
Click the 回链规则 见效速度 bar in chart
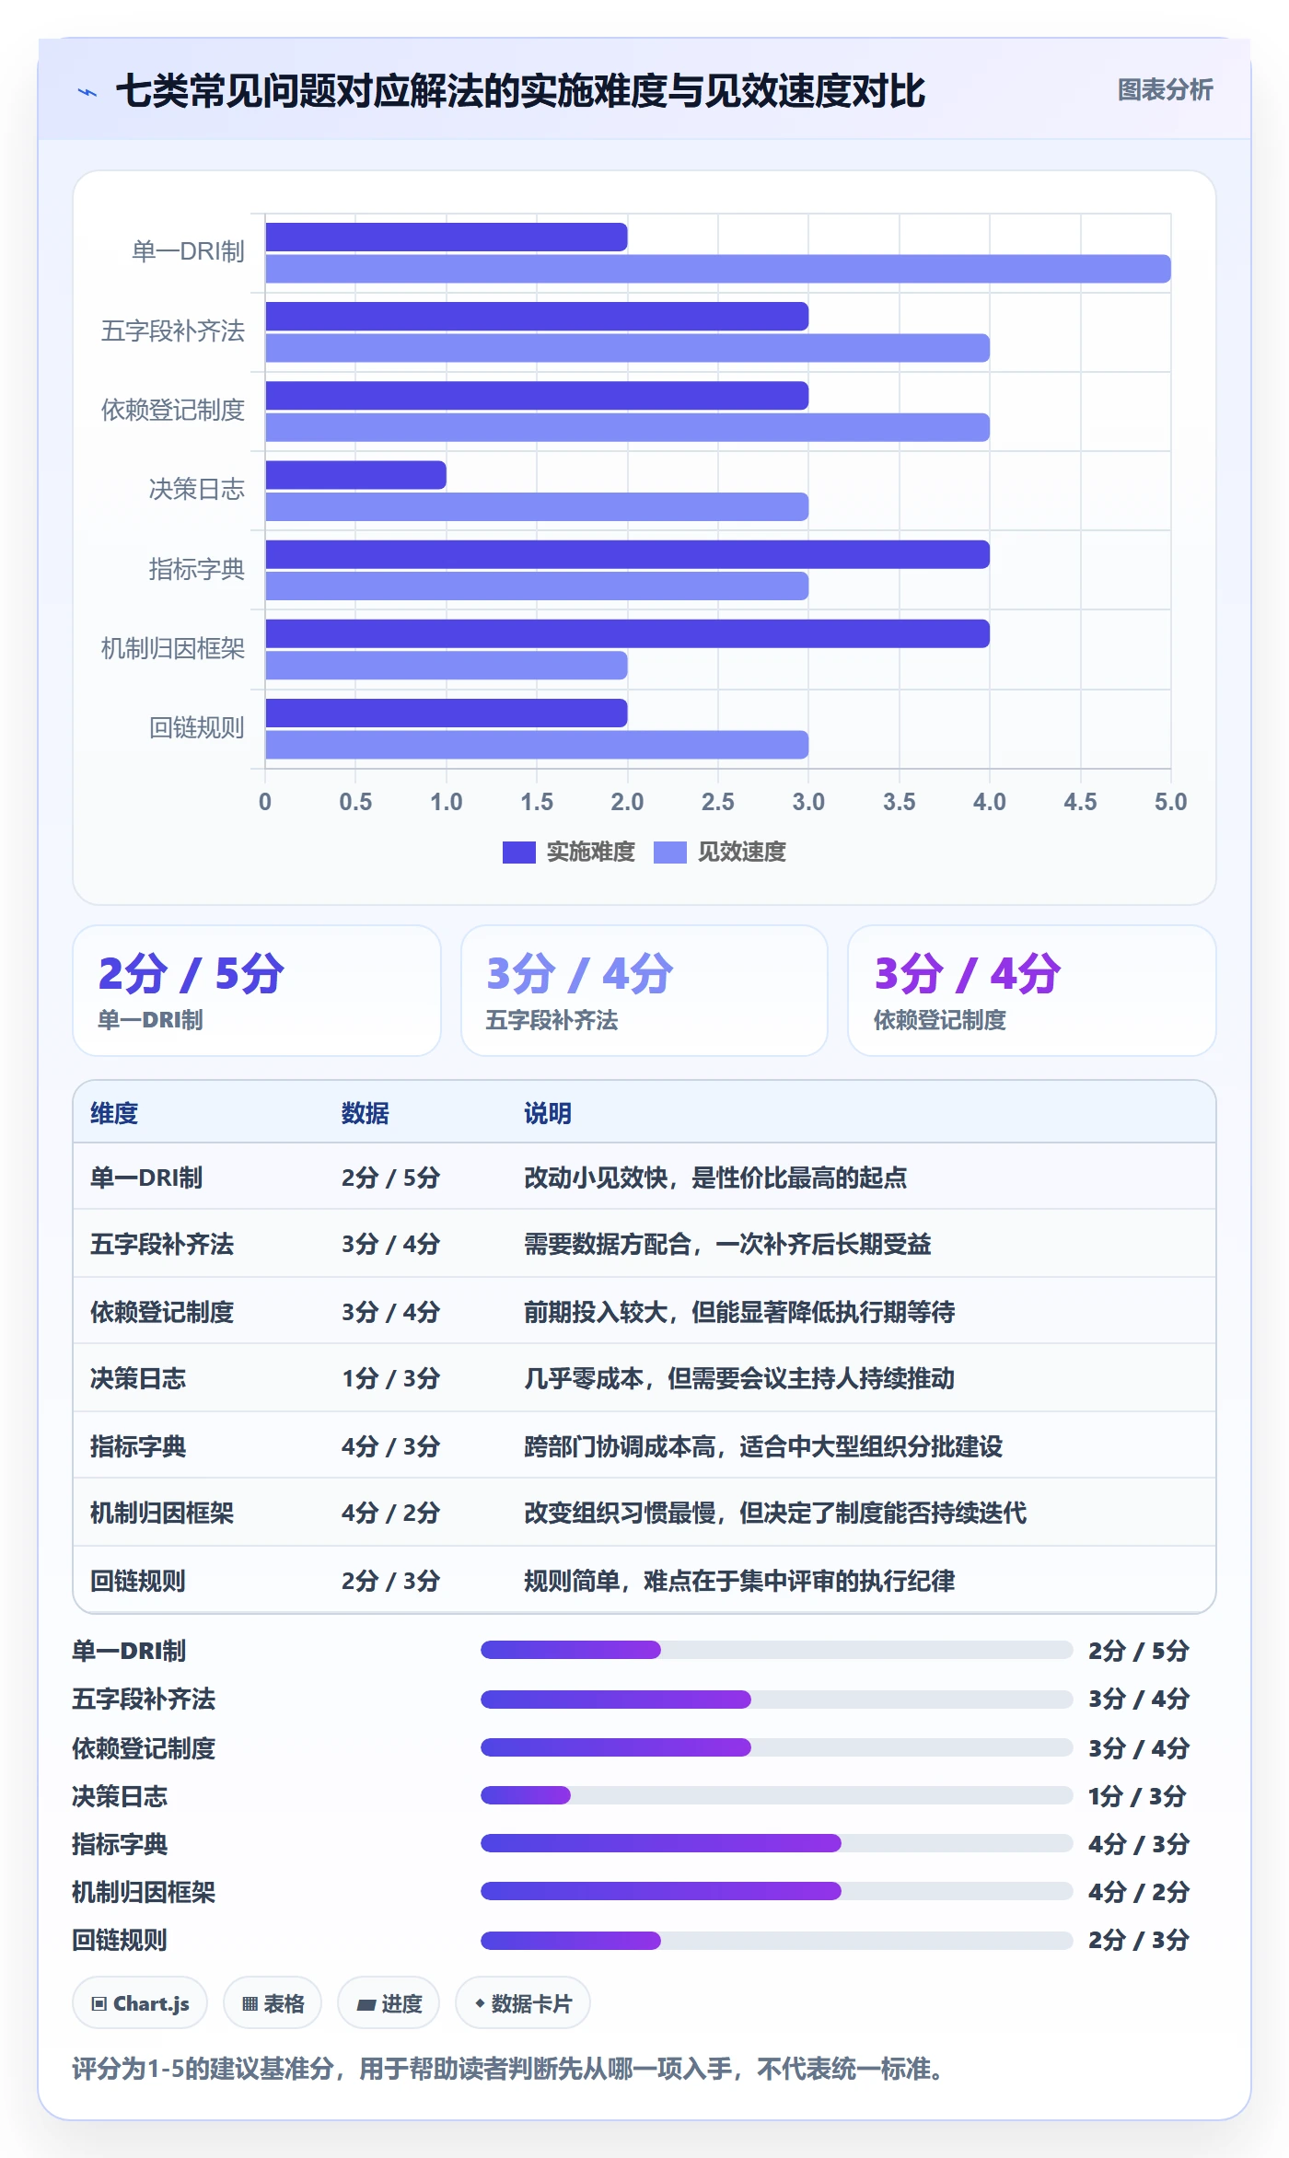537,745
